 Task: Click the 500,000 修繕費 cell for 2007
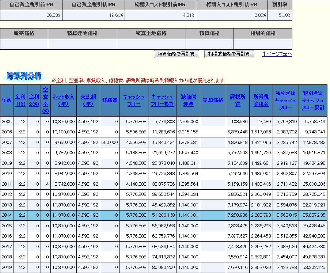[x=109, y=142]
